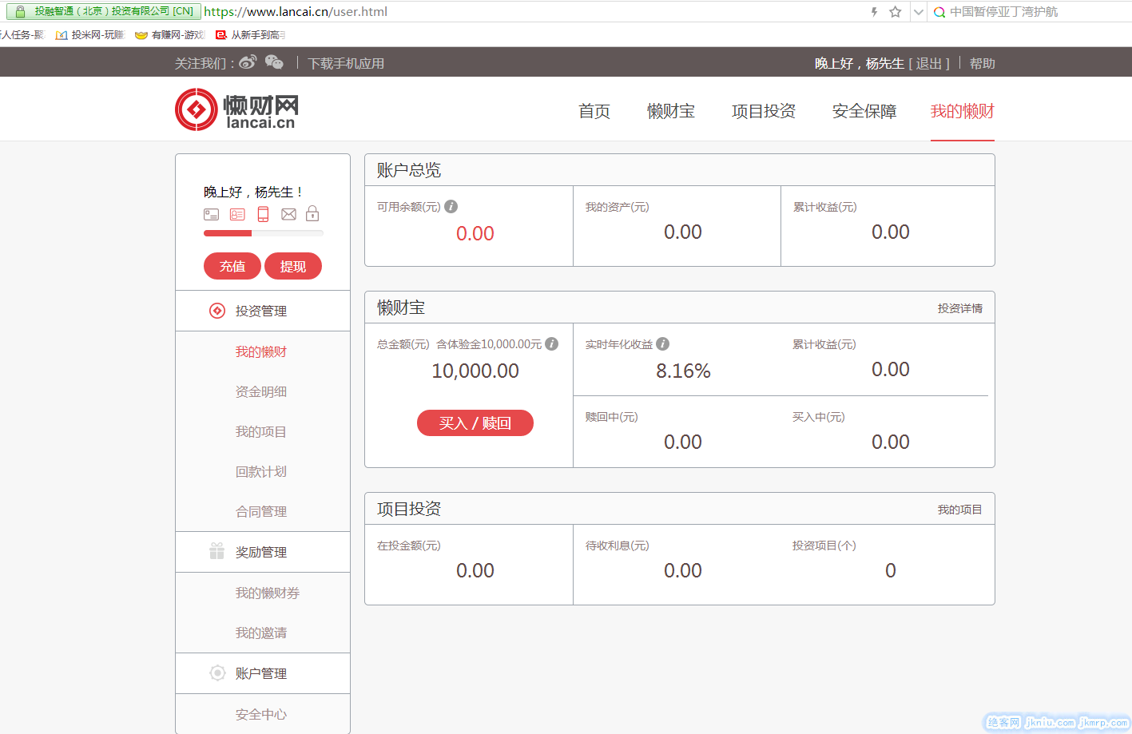
Task: Go to the 安全保障 navigation tab
Action: 864,111
